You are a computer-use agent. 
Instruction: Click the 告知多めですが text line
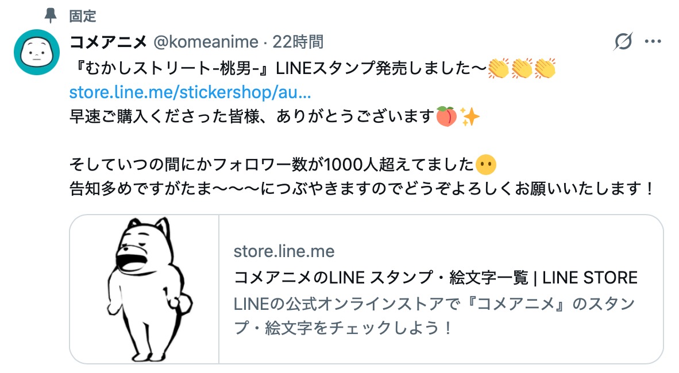pyautogui.click(x=356, y=189)
